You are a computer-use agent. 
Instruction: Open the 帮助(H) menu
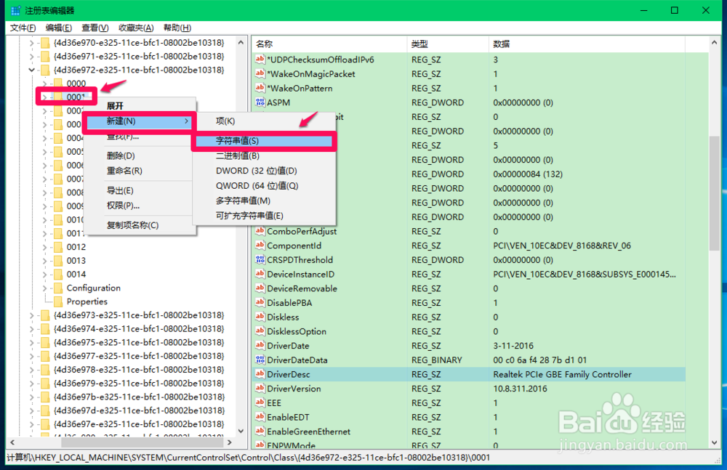(x=177, y=28)
